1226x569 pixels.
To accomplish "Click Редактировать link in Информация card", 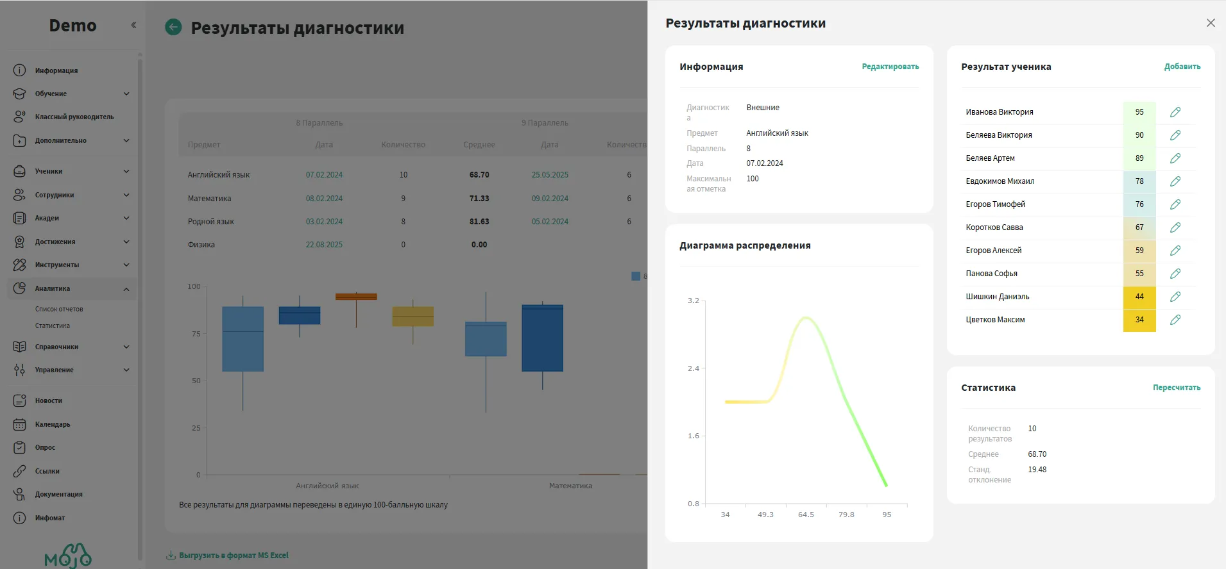I will pyautogui.click(x=890, y=67).
